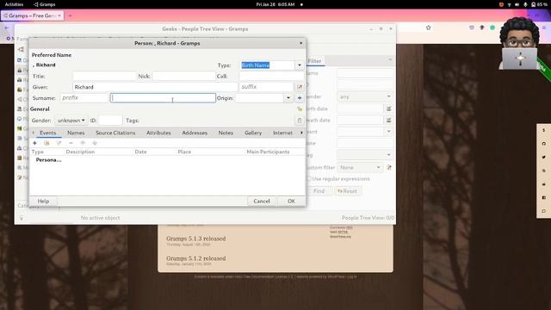Open the Gallery tab
This screenshot has height=310, width=551.
click(x=253, y=133)
